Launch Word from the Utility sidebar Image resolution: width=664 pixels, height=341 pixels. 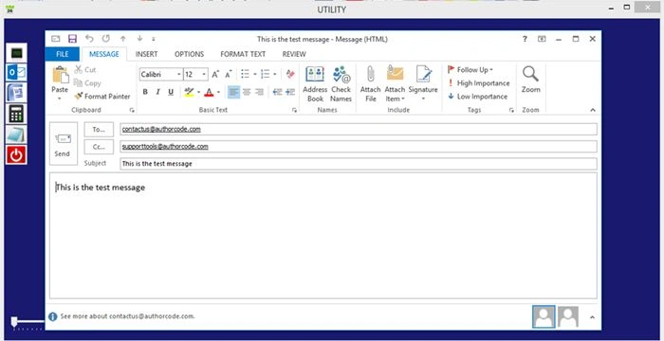pyautogui.click(x=16, y=93)
